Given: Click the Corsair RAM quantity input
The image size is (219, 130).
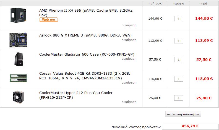Looking at the screenshot, I should [179, 79].
